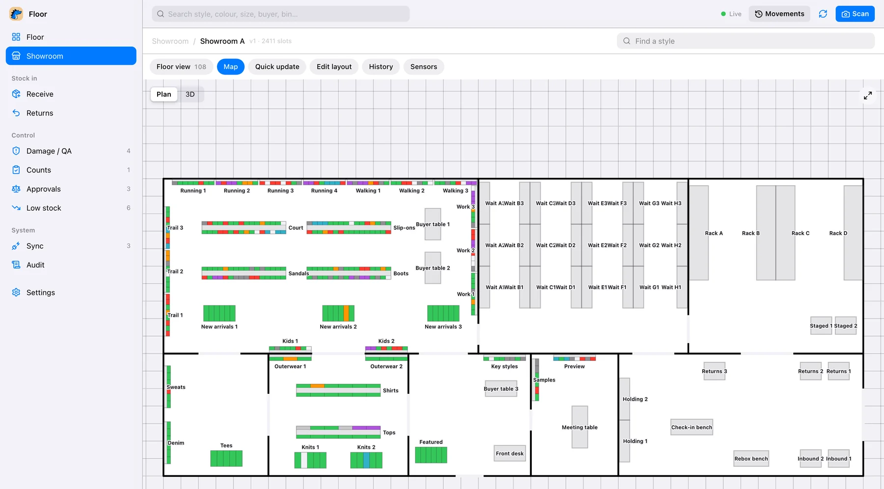Click the Knits 2 rack
This screenshot has height=489, width=884.
pos(366,460)
